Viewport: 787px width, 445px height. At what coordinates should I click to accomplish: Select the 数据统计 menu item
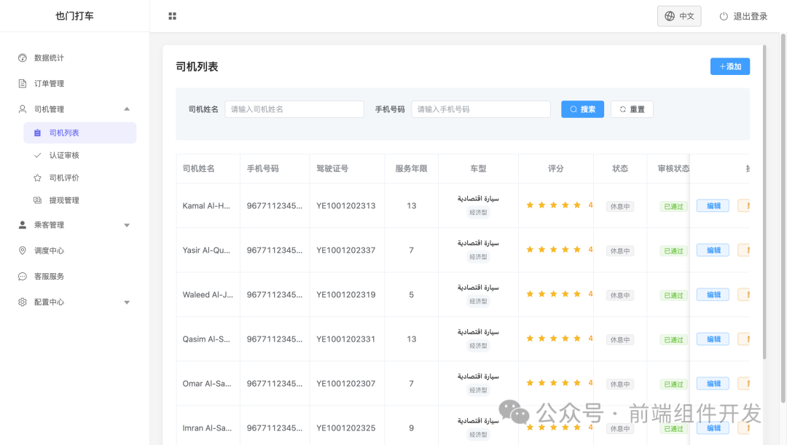coord(46,58)
